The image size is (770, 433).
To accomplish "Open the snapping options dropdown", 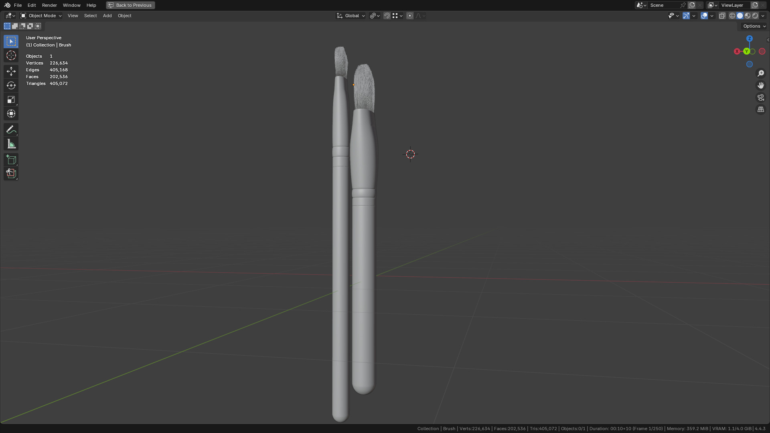I will pyautogui.click(x=397, y=16).
